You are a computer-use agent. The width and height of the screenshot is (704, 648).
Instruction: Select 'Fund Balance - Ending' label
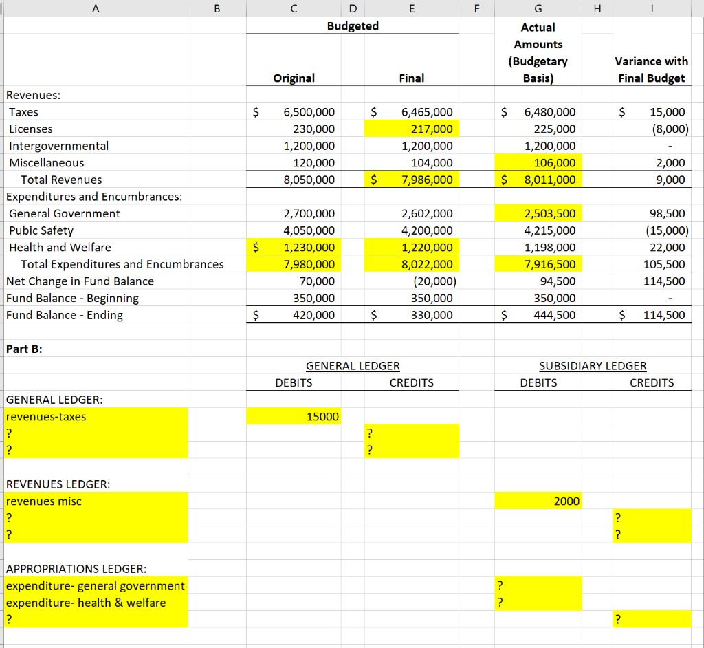tap(64, 315)
